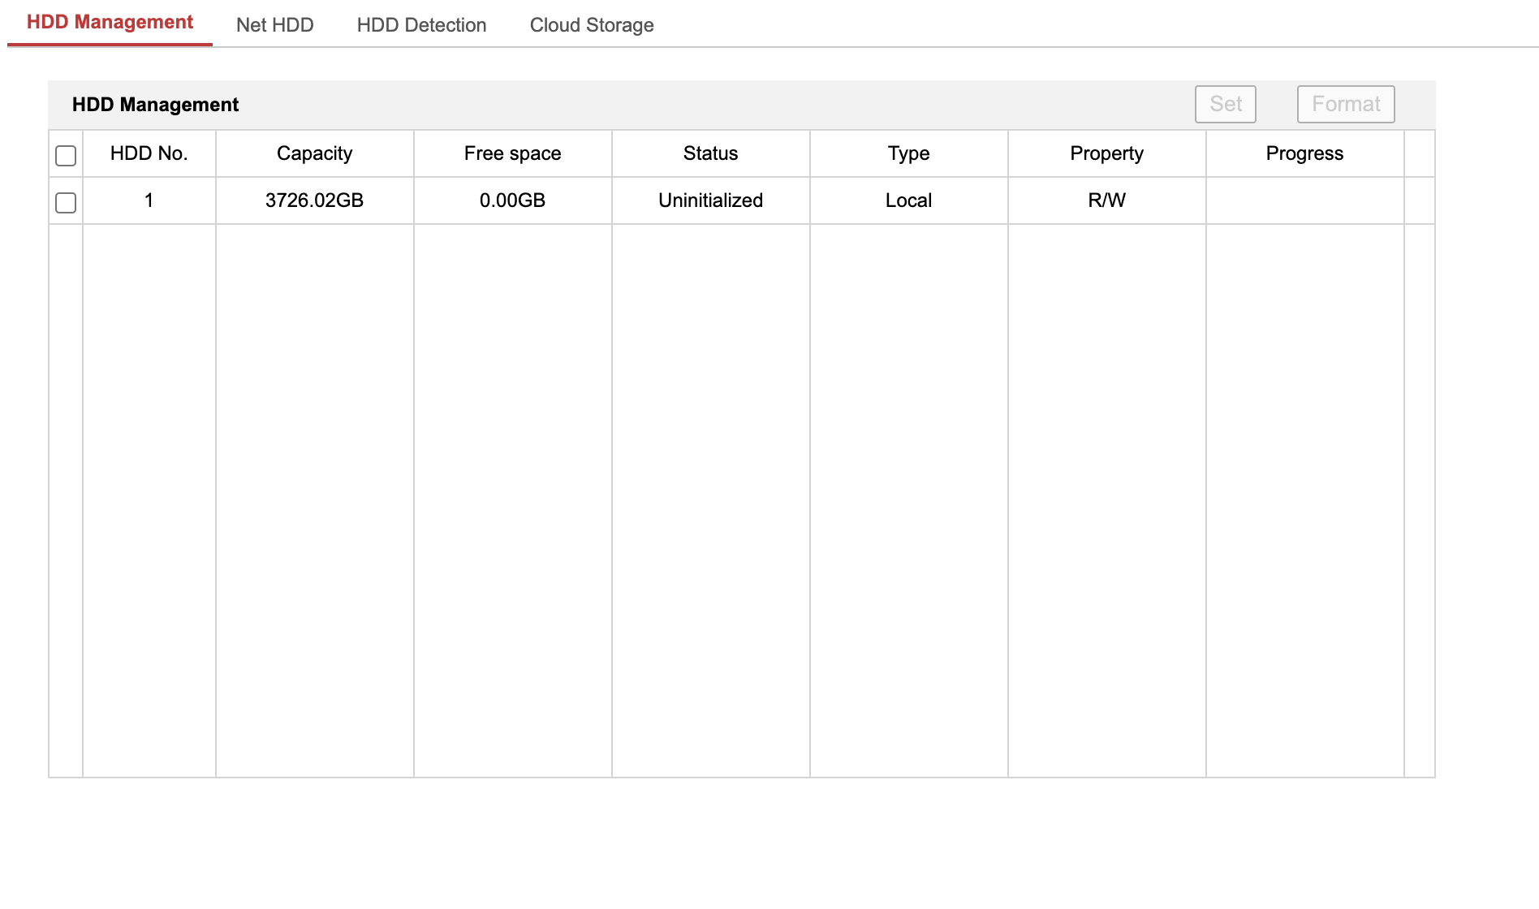Image resolution: width=1539 pixels, height=909 pixels.
Task: Select the Local type cell
Action: click(908, 200)
